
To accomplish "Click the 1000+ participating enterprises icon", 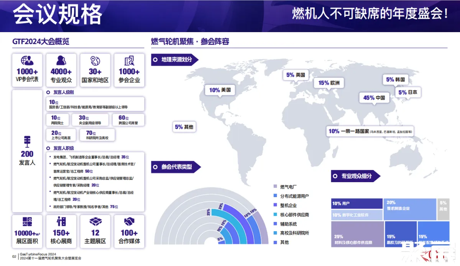I will pyautogui.click(x=129, y=61).
